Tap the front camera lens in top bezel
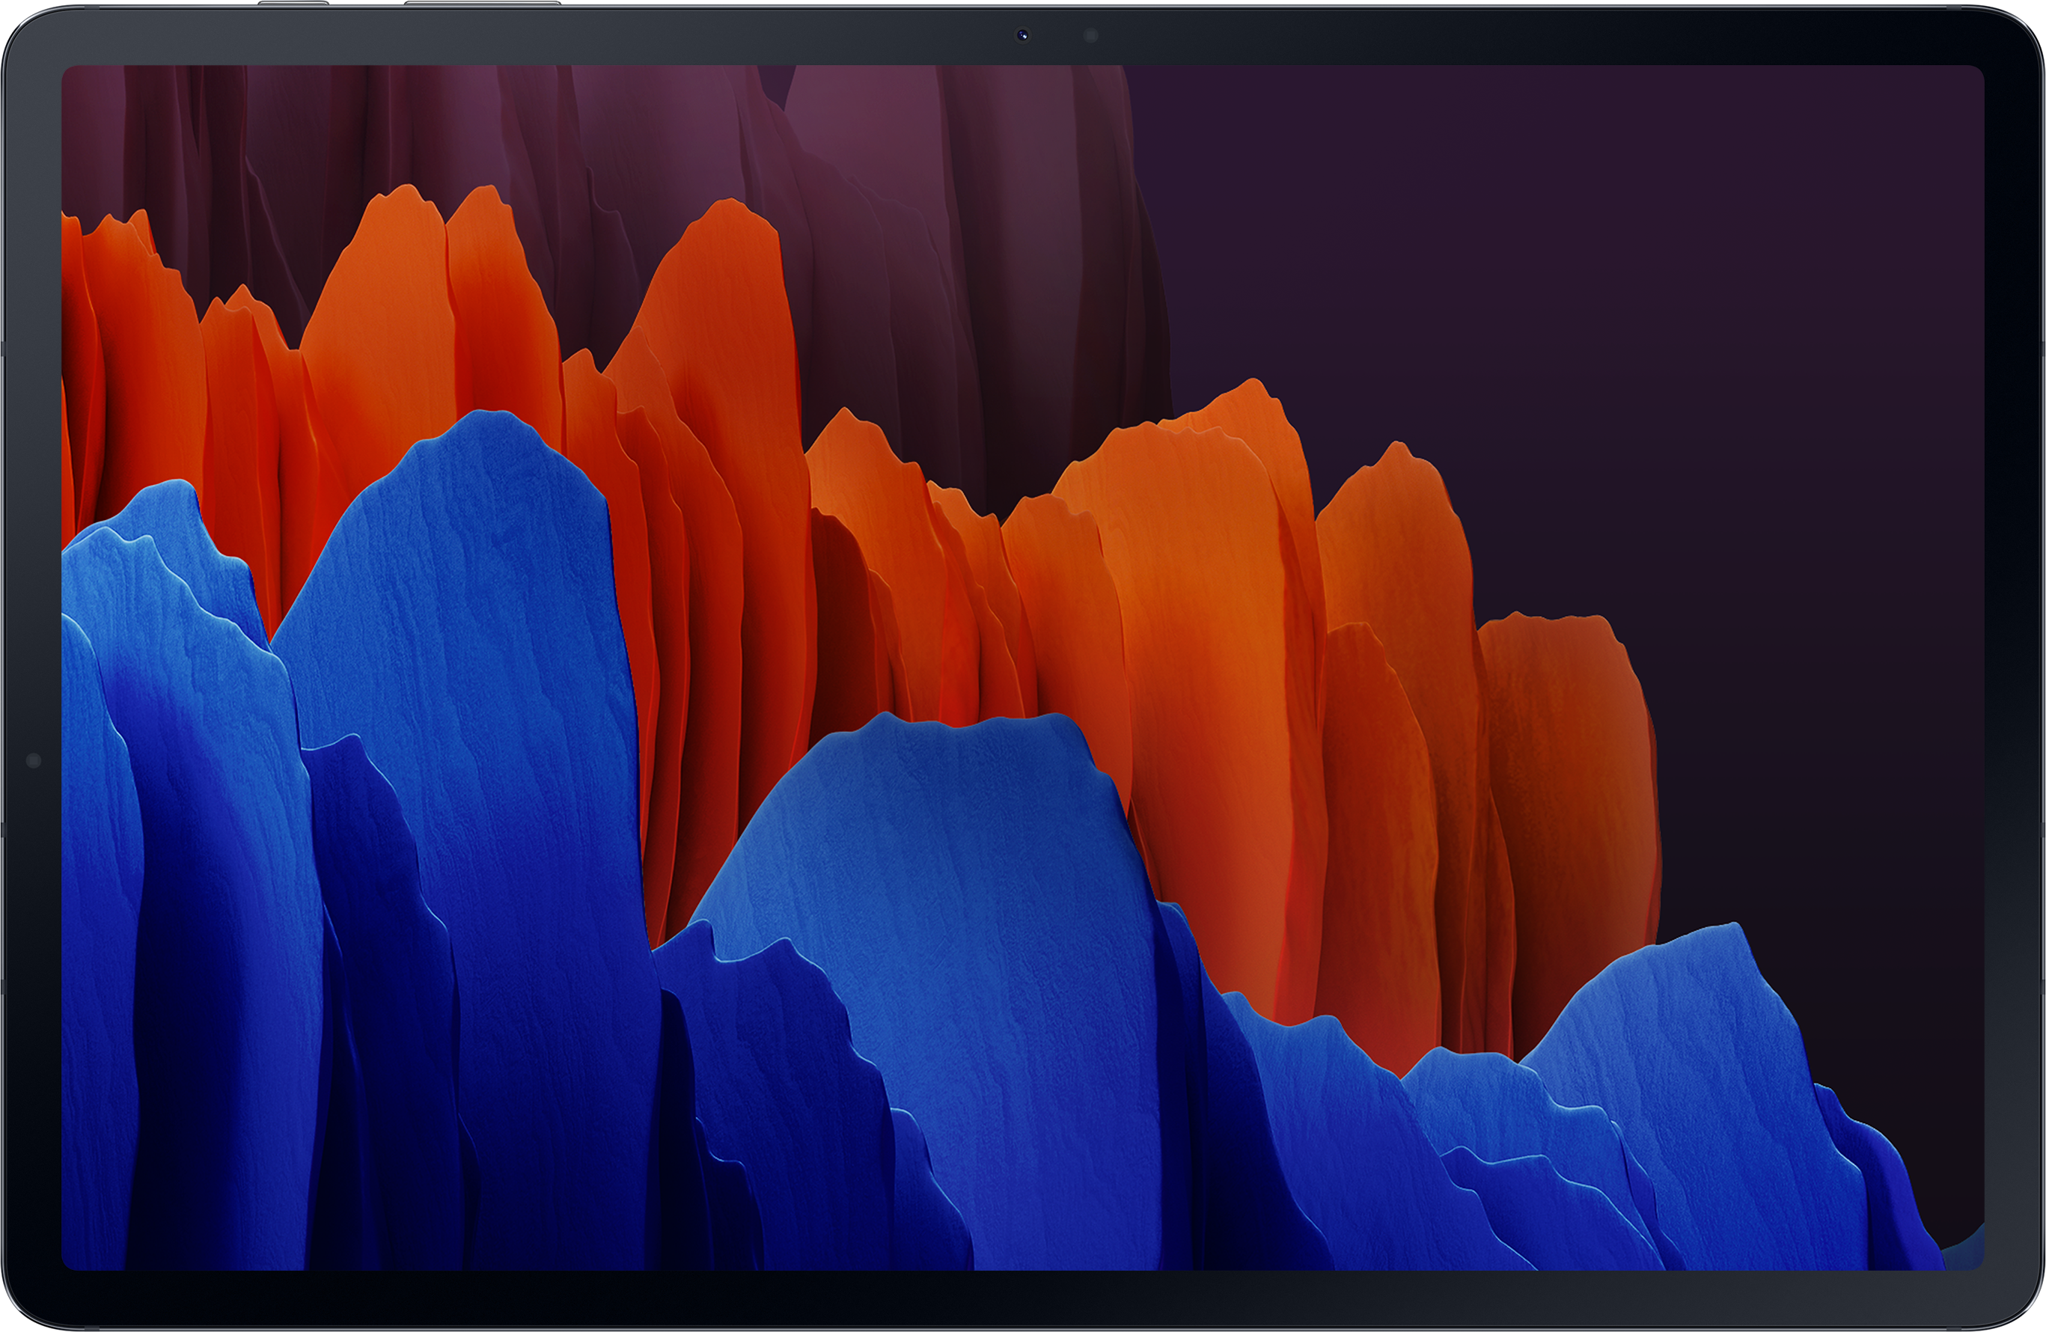This screenshot has width=2046, height=1332. pyautogui.click(x=1022, y=35)
